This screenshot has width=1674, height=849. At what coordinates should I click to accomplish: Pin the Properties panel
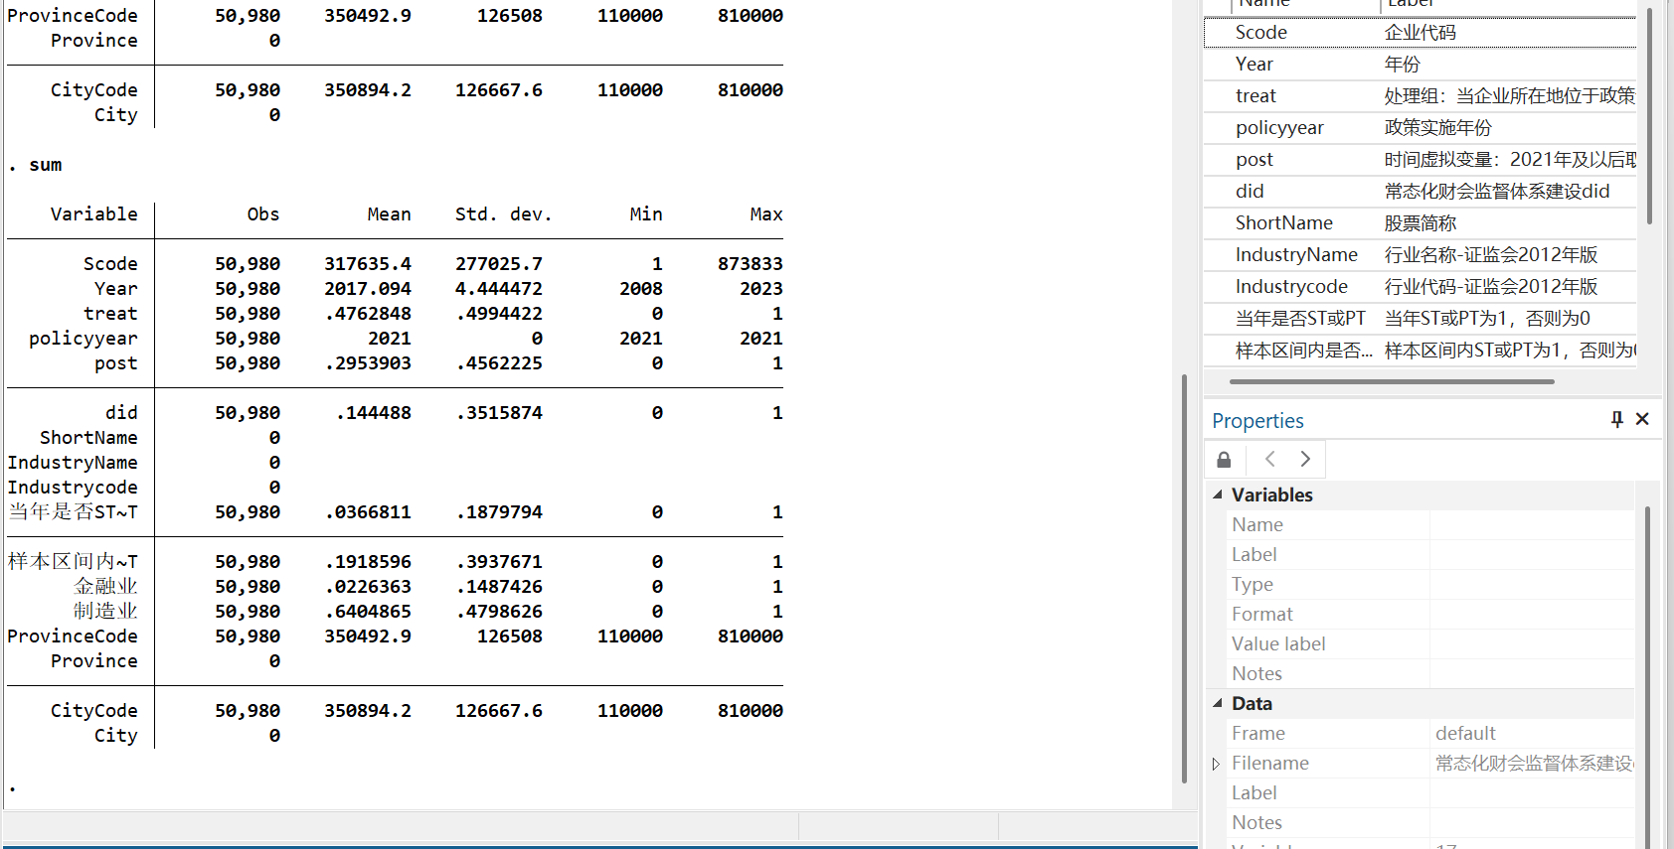1617,419
